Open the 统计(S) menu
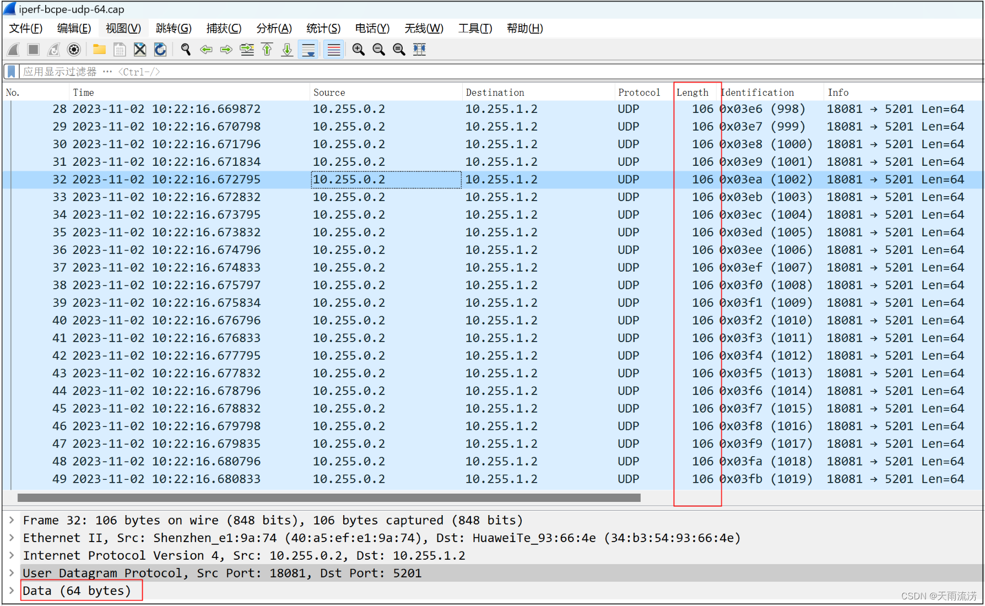This screenshot has width=985, height=606. pos(323,28)
